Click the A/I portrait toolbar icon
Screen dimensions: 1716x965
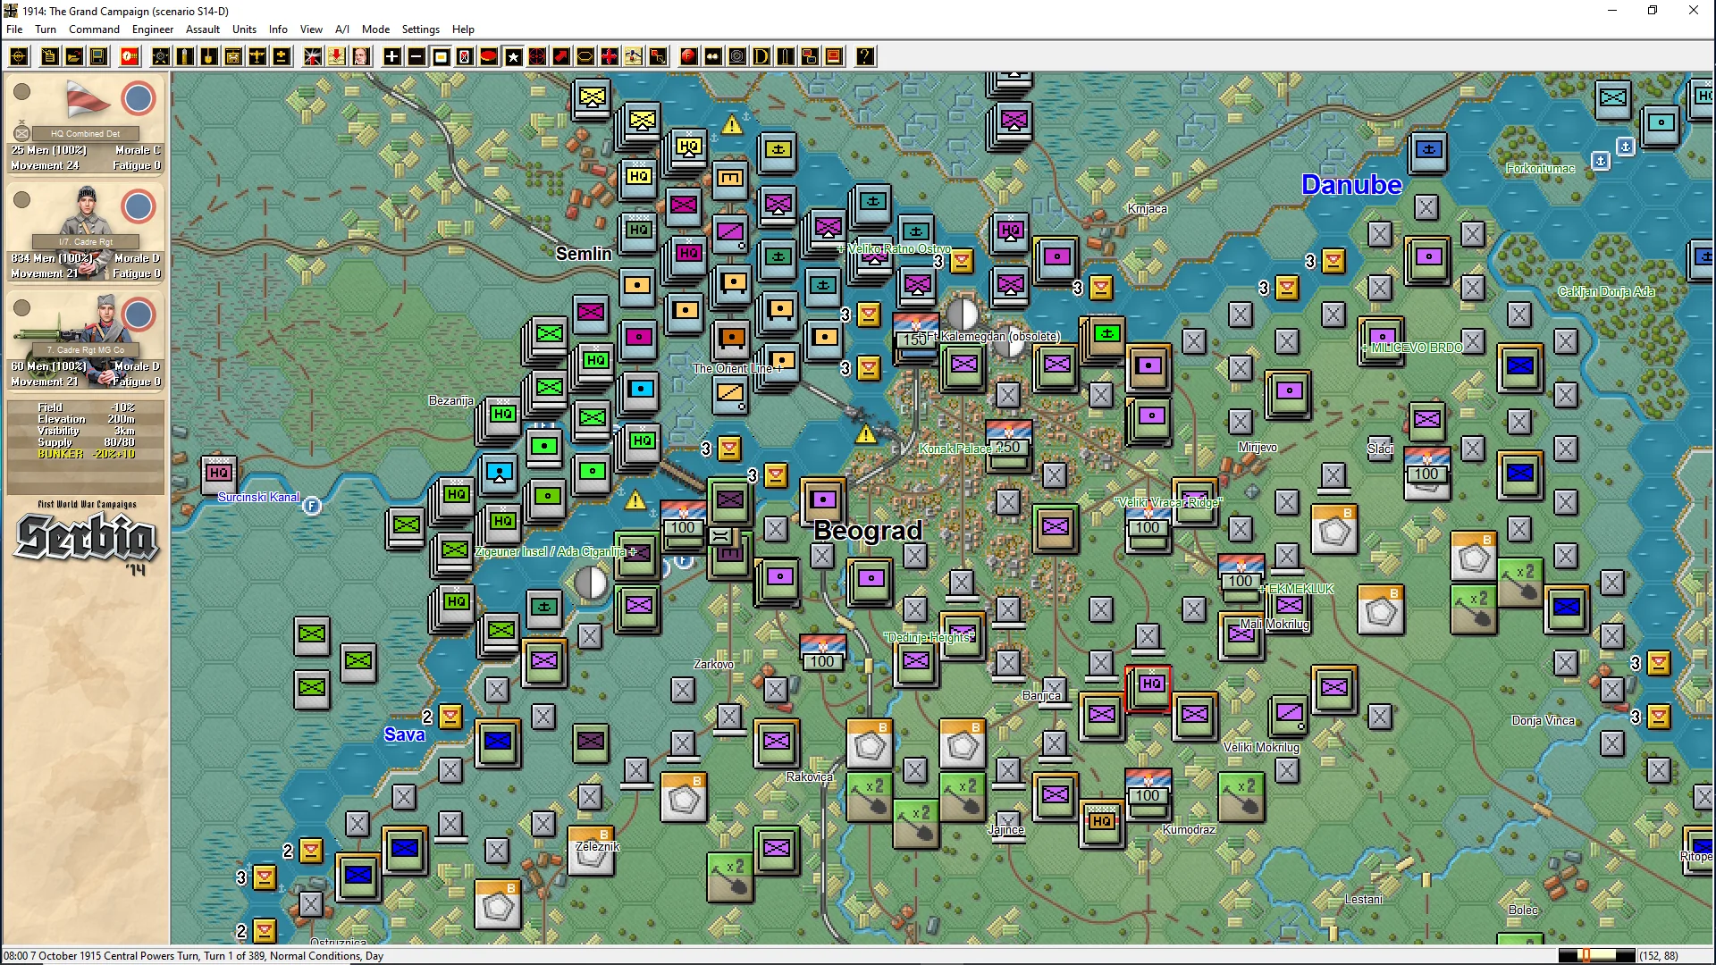[361, 57]
